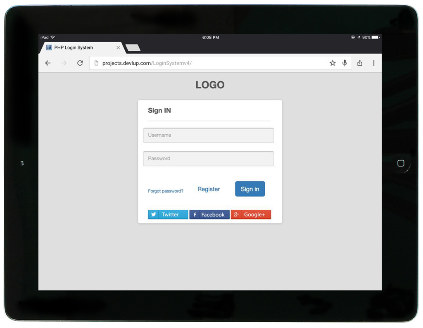Log in using the Facebook button
The height and width of the screenshot is (328, 423).
(x=209, y=215)
